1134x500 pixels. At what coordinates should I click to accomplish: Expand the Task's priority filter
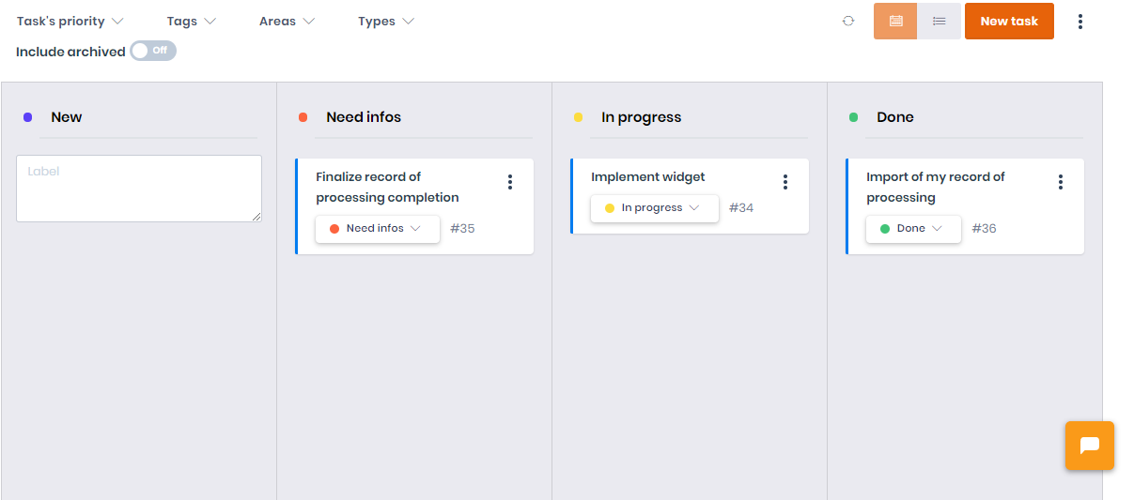70,21
